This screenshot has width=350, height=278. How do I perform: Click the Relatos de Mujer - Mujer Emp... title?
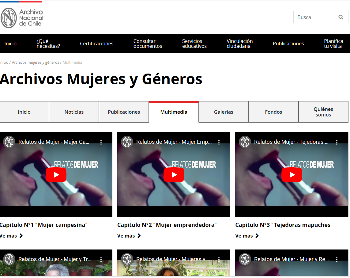(x=174, y=142)
